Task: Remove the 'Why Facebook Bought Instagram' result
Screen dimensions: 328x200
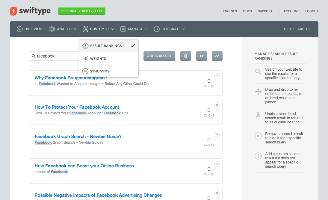Action: [217, 76]
